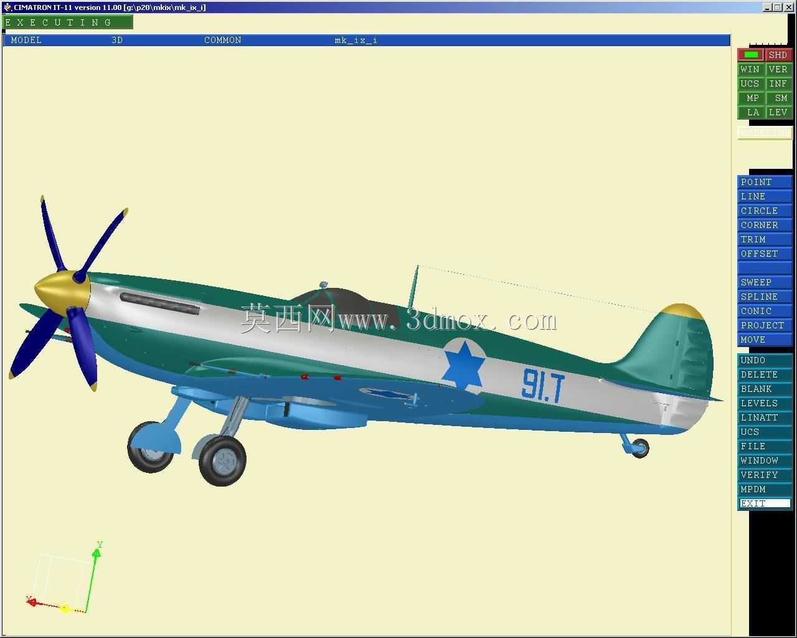
Task: Open the MPDM command
Action: click(x=765, y=489)
